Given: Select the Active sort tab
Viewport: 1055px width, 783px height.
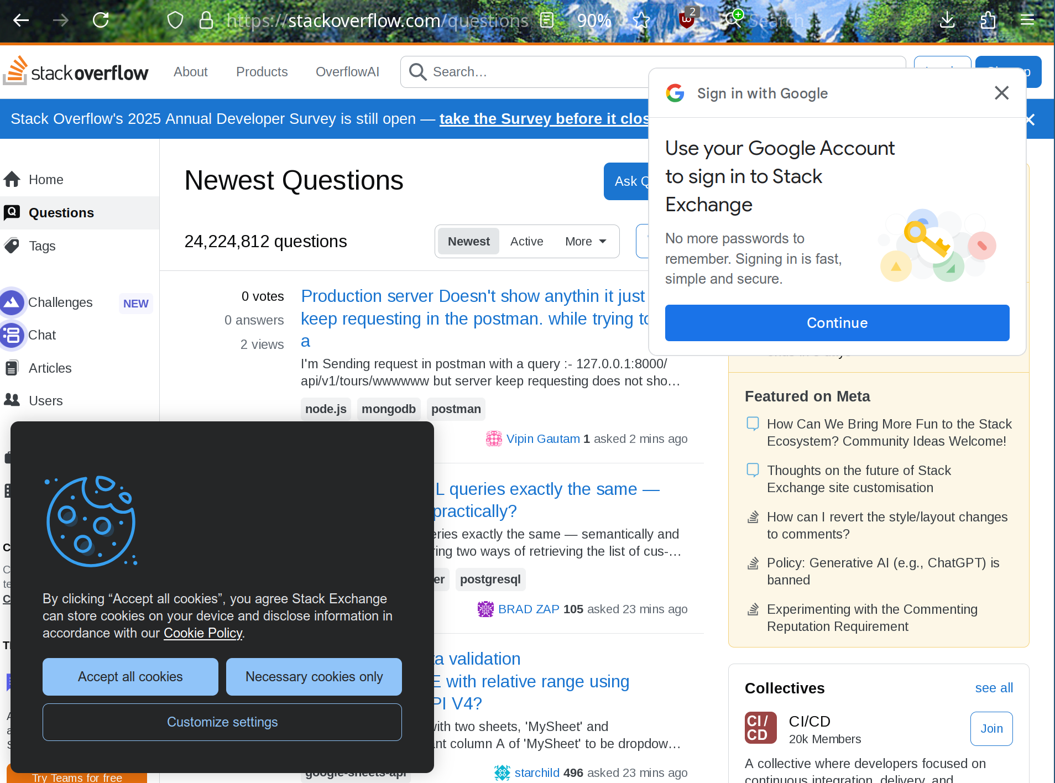Looking at the screenshot, I should point(527,242).
